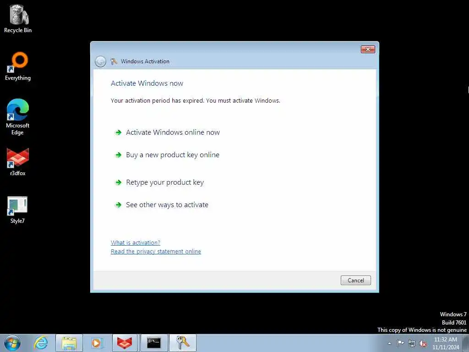Open the clock showing 11:32 AM
This screenshot has width=469, height=352.
(x=445, y=343)
